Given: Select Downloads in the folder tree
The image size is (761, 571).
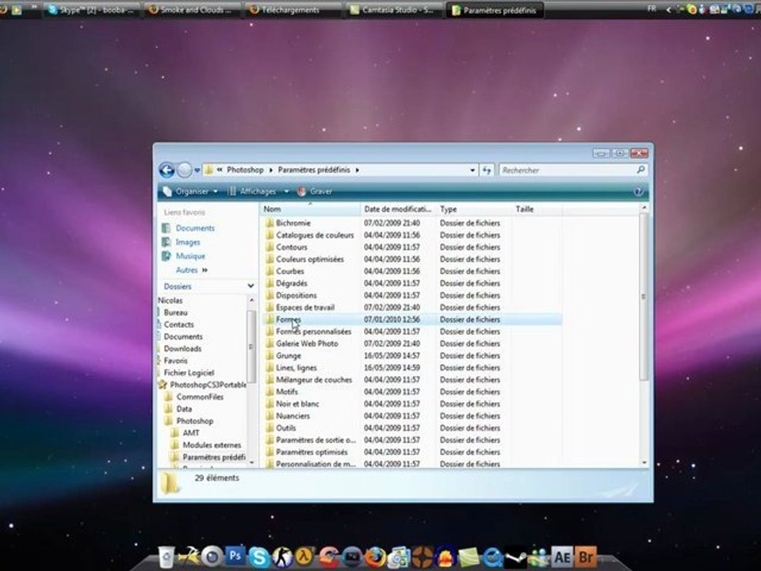Looking at the screenshot, I should [x=182, y=349].
